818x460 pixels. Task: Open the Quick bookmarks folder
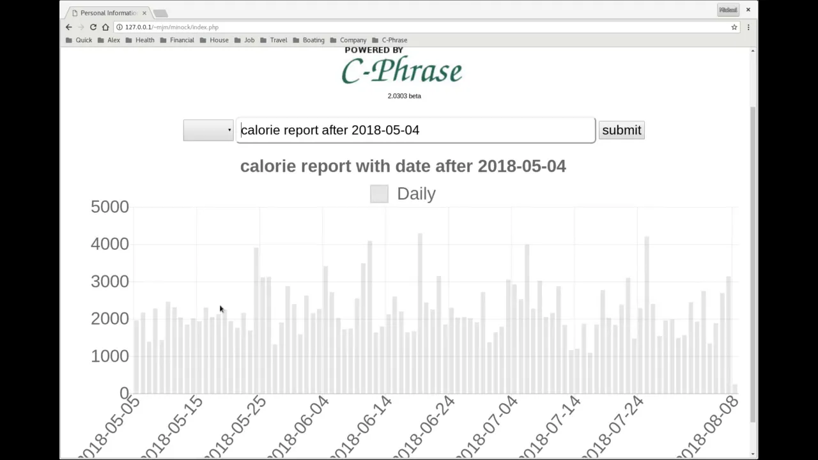coord(79,40)
